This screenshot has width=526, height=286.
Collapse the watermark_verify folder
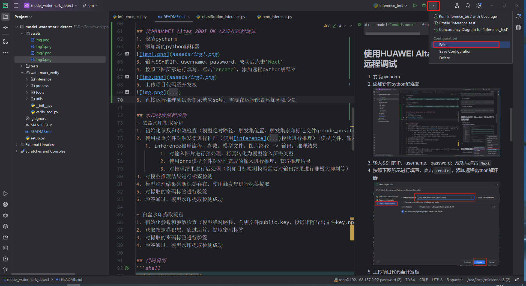tap(22, 73)
